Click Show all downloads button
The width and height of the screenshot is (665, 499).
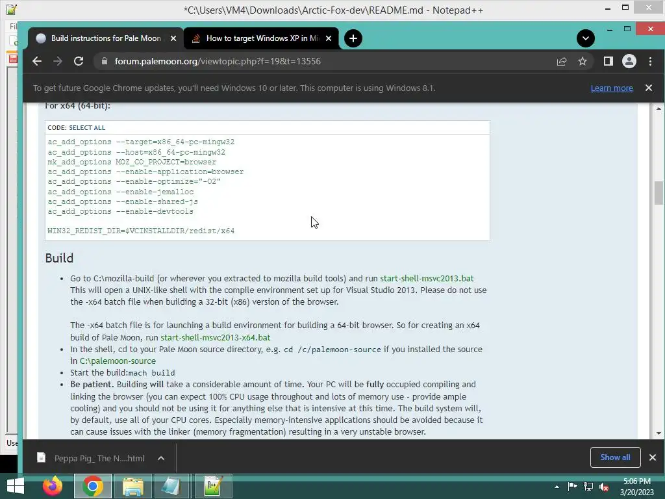tap(615, 457)
